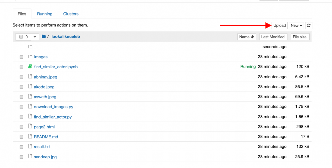Sort by File size column
332x168 pixels.
(299, 37)
